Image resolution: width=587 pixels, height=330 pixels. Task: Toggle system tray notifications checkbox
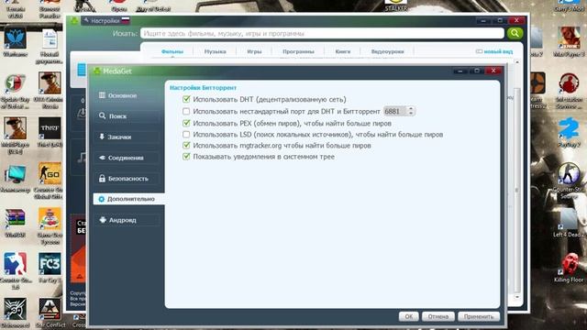click(x=186, y=157)
